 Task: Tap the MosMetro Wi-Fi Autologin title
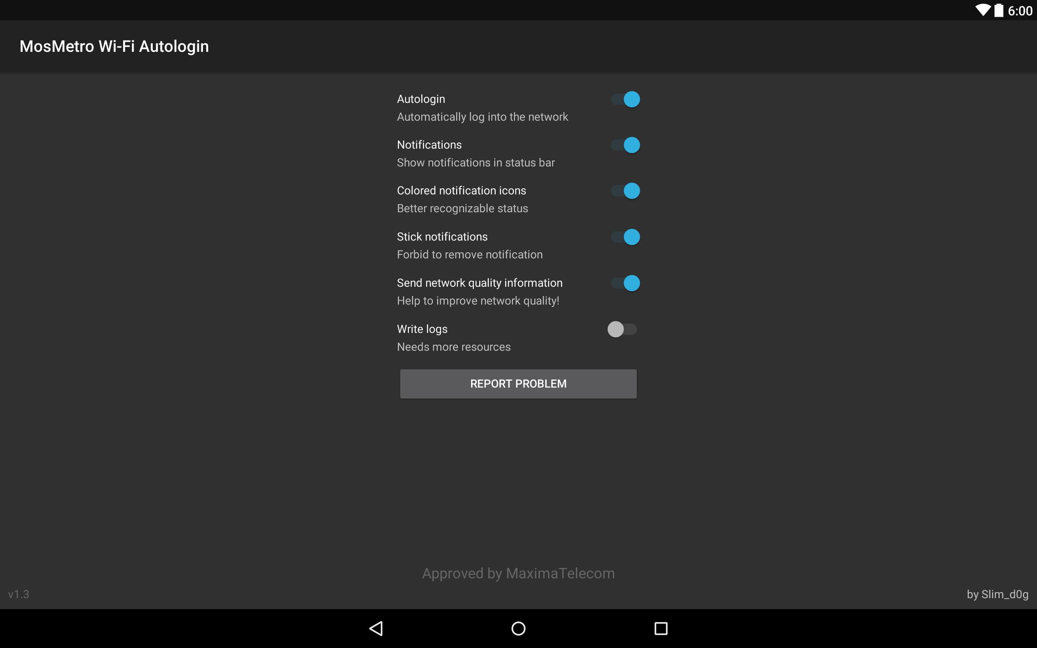[114, 46]
